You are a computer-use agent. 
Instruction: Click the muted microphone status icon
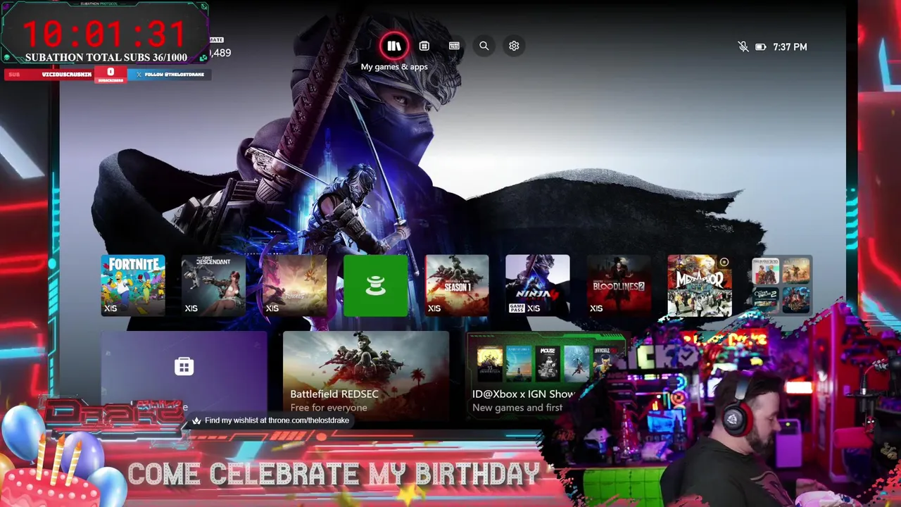[743, 46]
